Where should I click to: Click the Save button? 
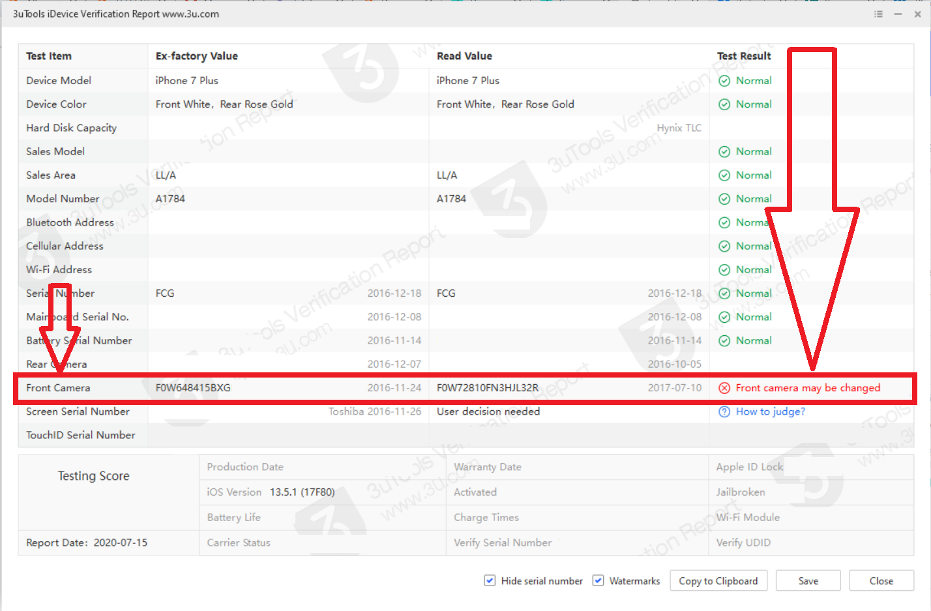tap(808, 580)
